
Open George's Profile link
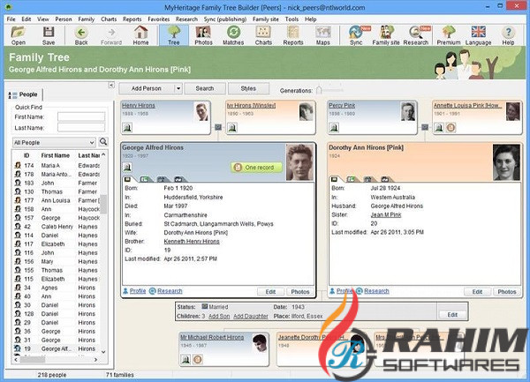pyautogui.click(x=138, y=291)
